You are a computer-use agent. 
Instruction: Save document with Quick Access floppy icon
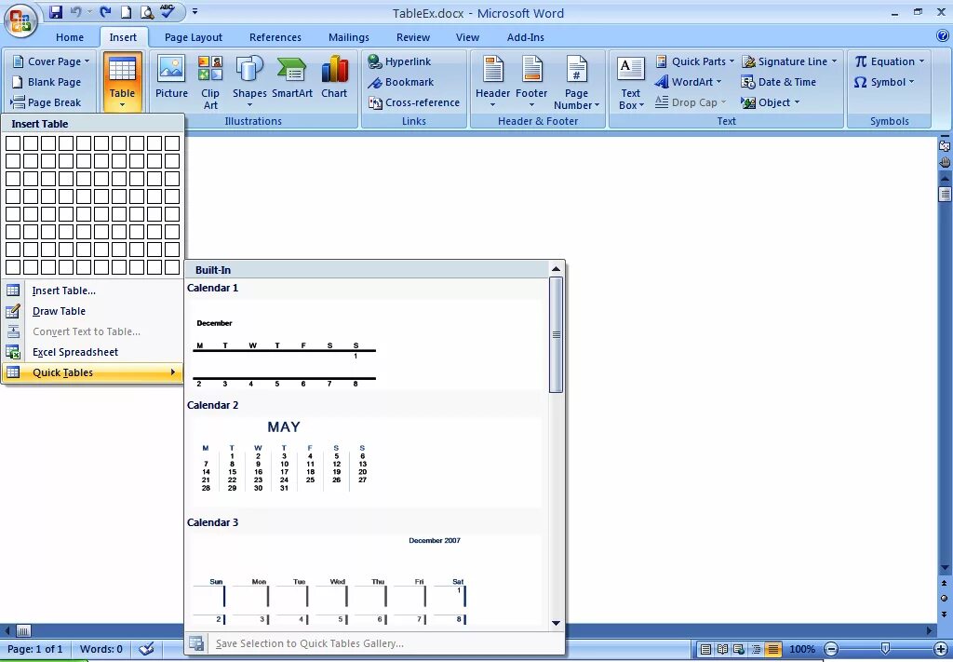pos(56,11)
